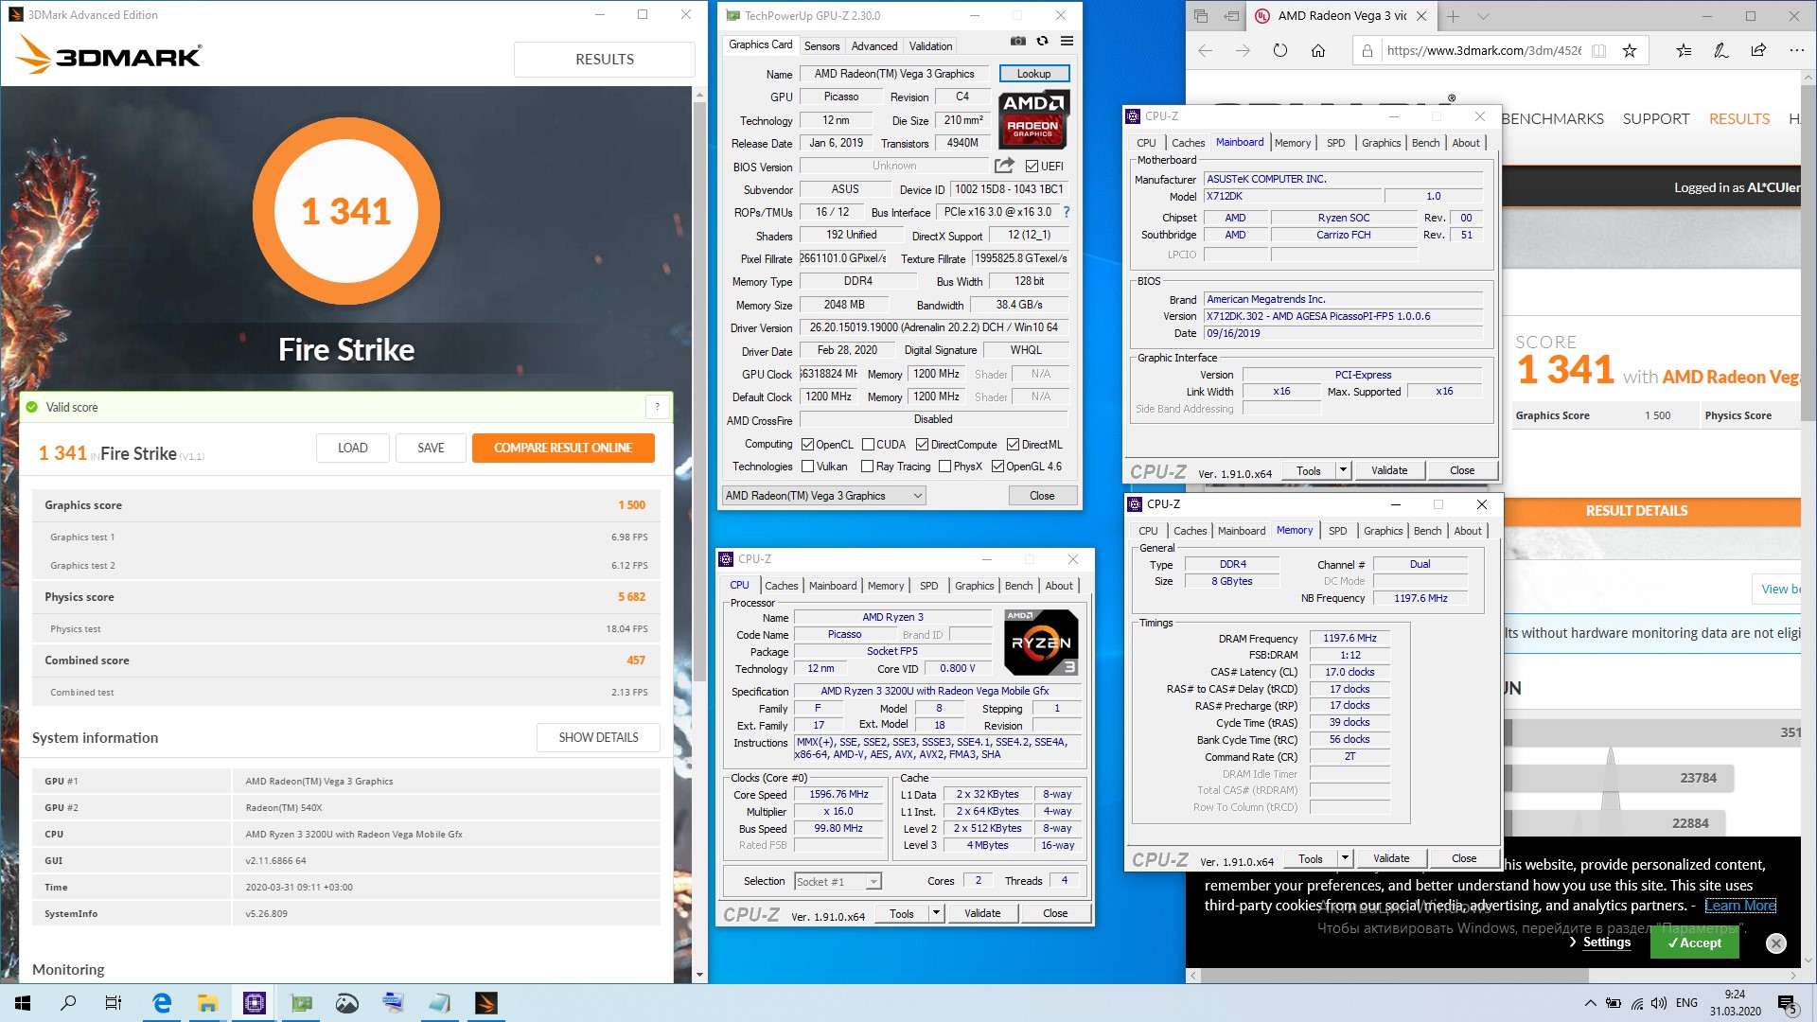Accept cookies on 3dmark website

pos(1694,943)
